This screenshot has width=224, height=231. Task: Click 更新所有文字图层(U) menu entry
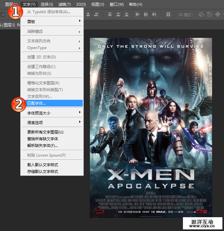(x=45, y=132)
